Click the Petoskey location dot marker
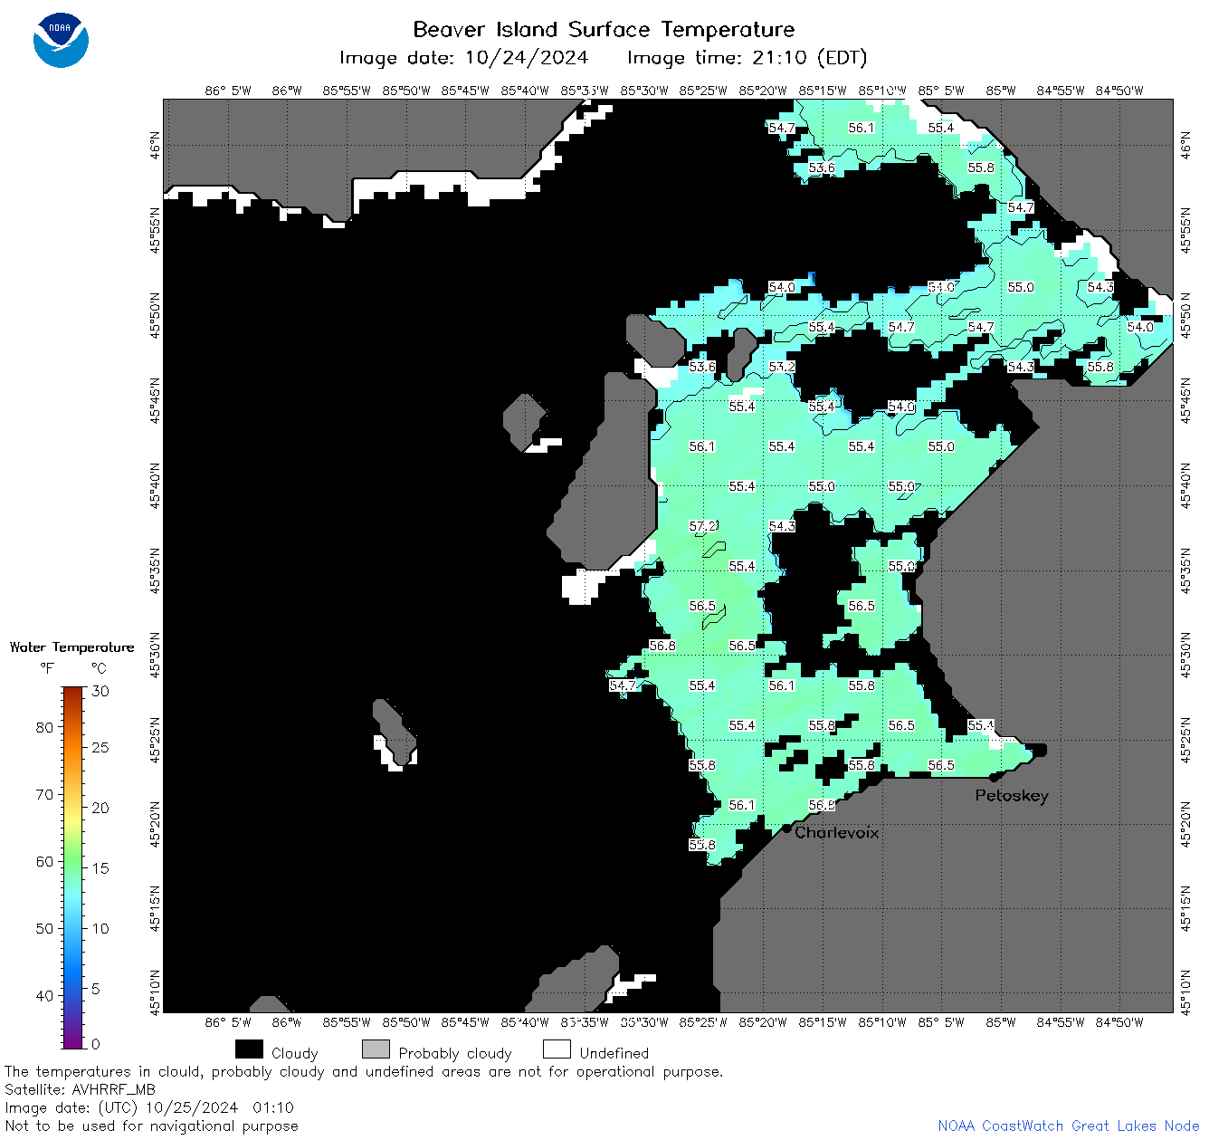 click(994, 777)
